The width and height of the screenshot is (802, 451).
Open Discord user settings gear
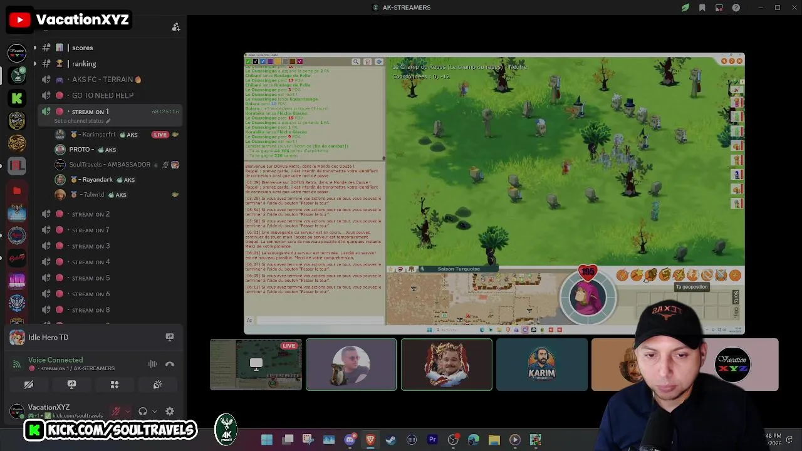pos(170,412)
